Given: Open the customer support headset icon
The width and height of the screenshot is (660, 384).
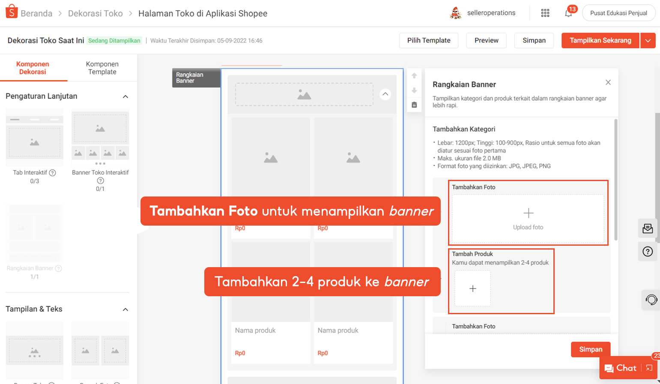Looking at the screenshot, I should click(651, 300).
